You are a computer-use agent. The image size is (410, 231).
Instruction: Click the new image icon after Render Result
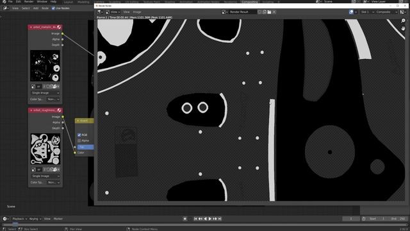[x=265, y=12]
